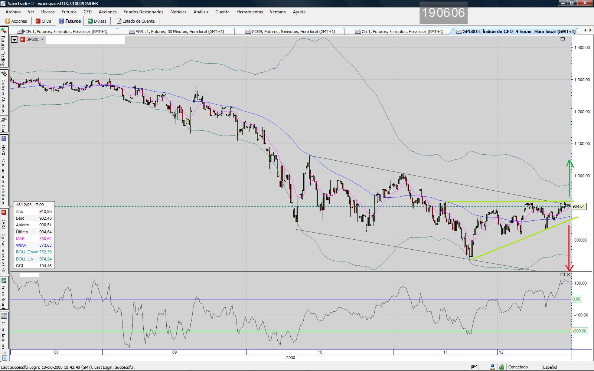Switch to the FGBLc1 30 Minutos tab
This screenshot has height=371, width=594.
pos(177,32)
